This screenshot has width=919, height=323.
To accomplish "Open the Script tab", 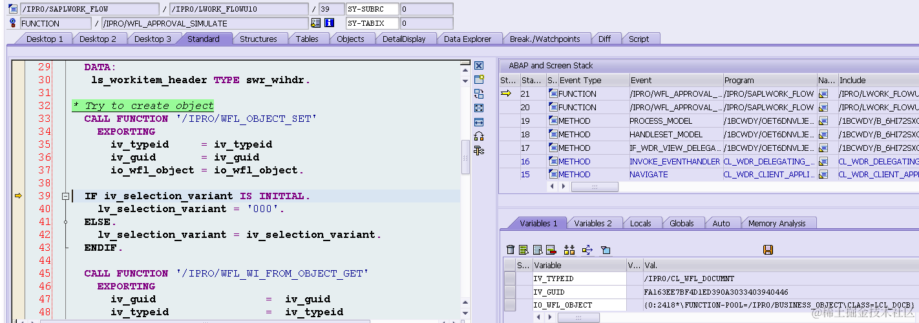I will point(639,39).
